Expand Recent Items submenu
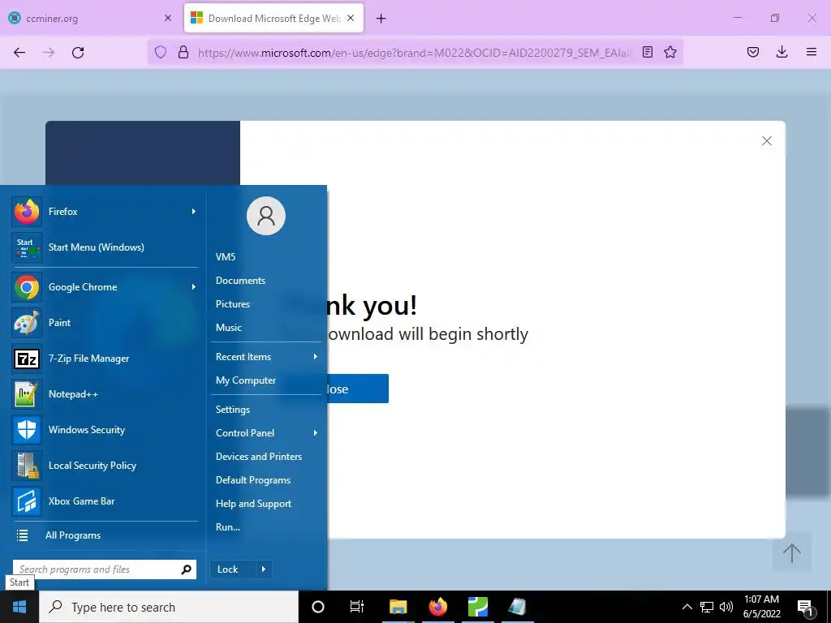This screenshot has width=831, height=623. point(316,357)
